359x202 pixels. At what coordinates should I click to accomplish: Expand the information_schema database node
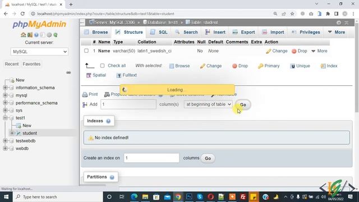point(5,88)
